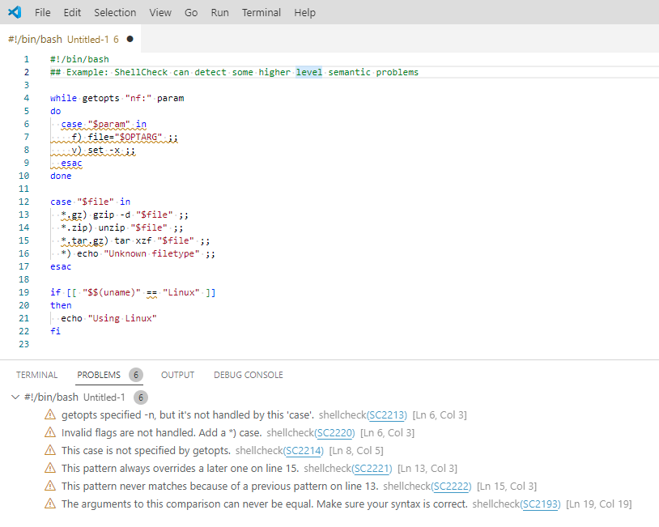Open the Go menu
This screenshot has width=659, height=527.
pos(191,13)
